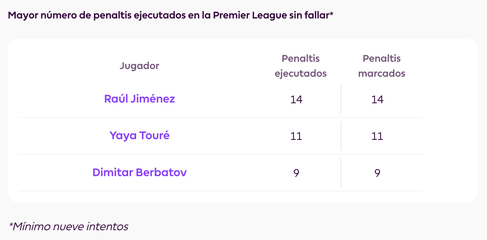Open Dimitar Berbatov player link
This screenshot has width=487, height=240.
(139, 172)
